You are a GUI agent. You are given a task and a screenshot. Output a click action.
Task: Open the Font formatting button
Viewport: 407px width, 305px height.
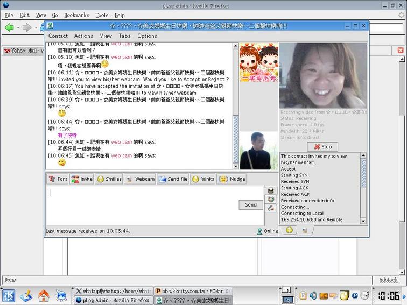click(x=58, y=179)
